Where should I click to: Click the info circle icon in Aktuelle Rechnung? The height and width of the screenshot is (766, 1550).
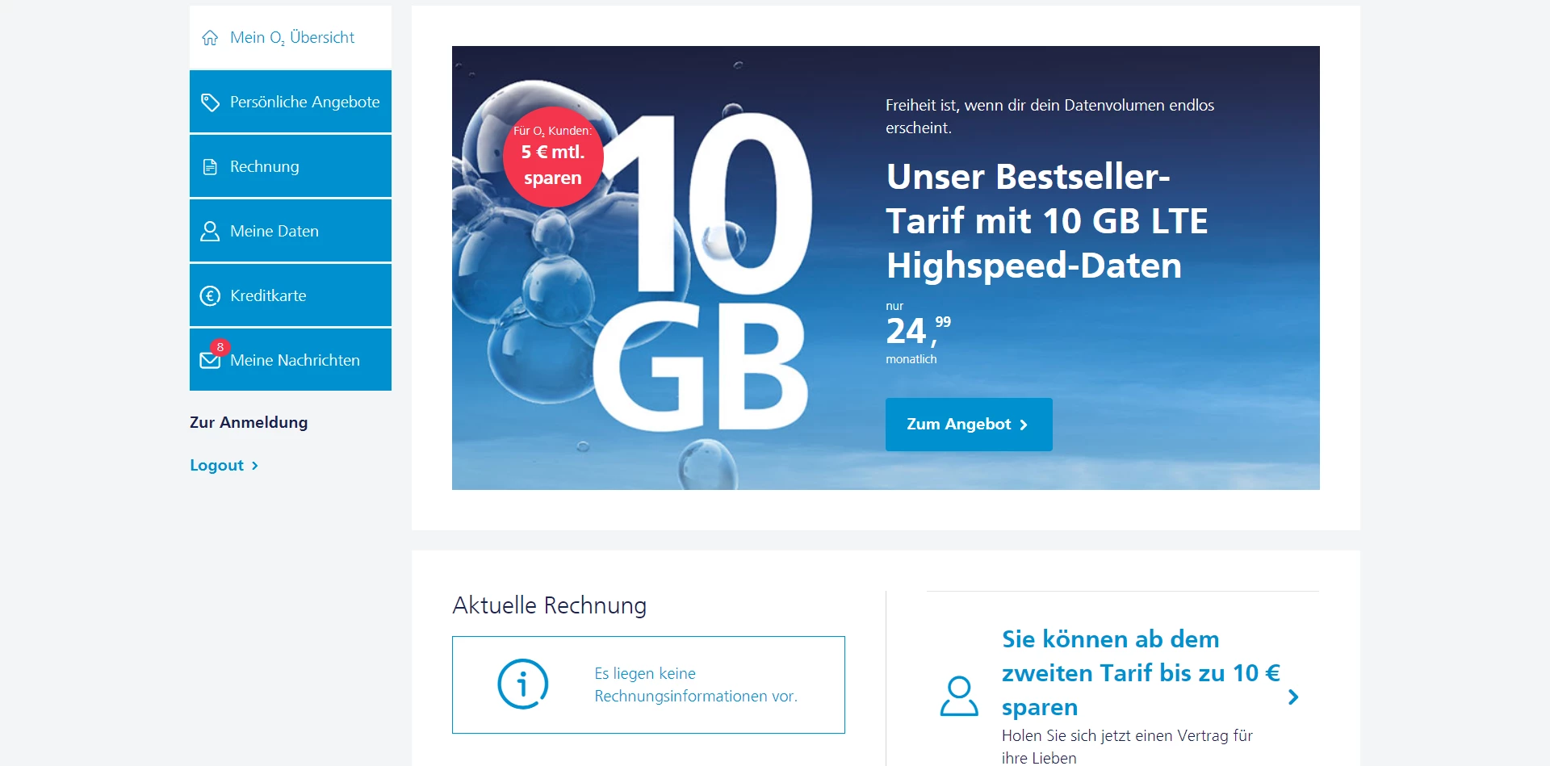coord(523,684)
